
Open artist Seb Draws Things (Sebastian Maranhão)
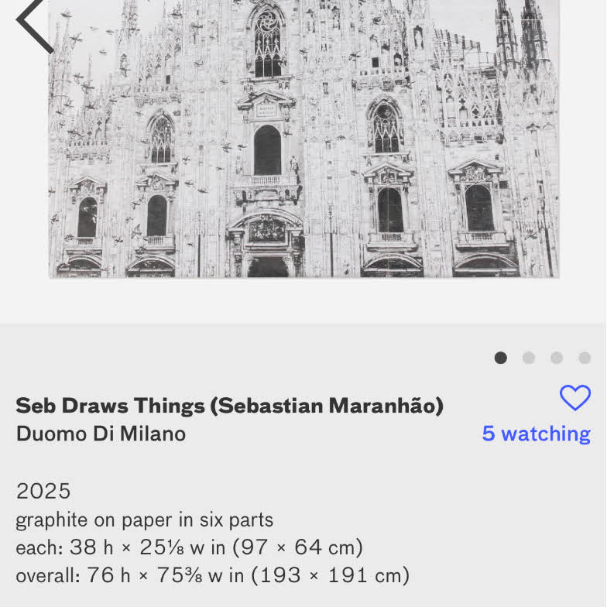point(229,405)
